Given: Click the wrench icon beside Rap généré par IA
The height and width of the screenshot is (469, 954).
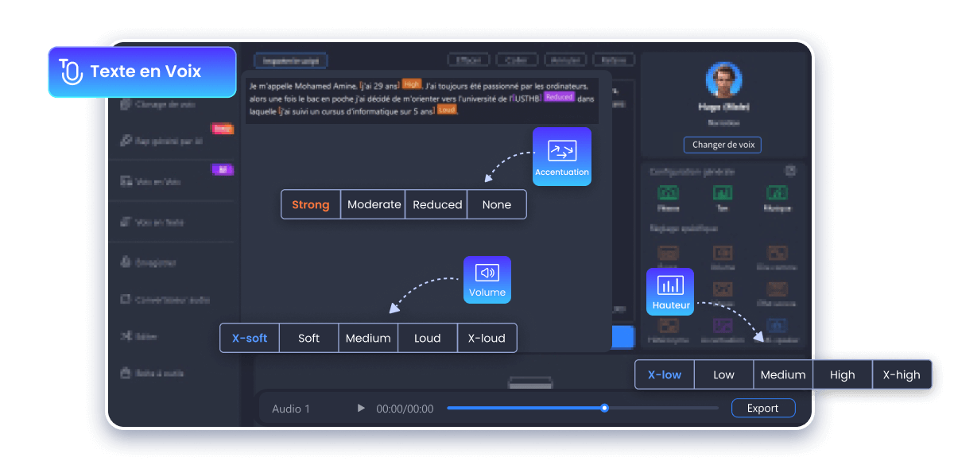Looking at the screenshot, I should coord(126,141).
